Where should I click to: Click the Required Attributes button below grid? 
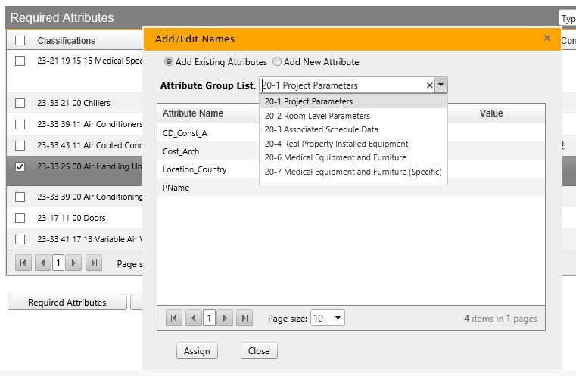(67, 303)
